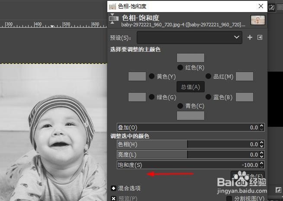This screenshot has width=283, height=201.
Task: Click the magenta swatch beside 品红(M)
Action: pyautogui.click(x=244, y=76)
